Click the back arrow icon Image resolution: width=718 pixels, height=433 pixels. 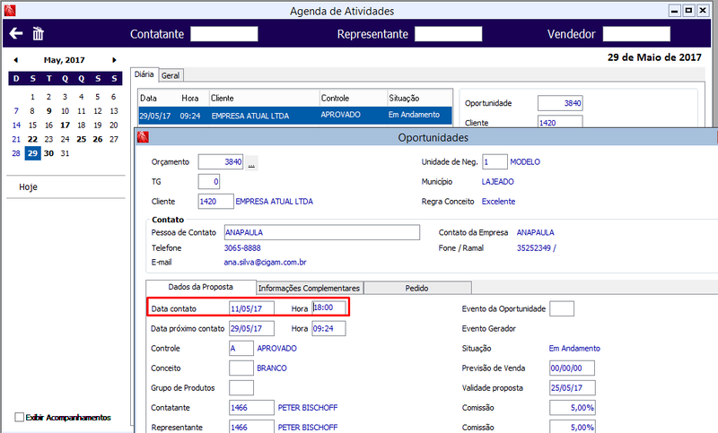(16, 33)
